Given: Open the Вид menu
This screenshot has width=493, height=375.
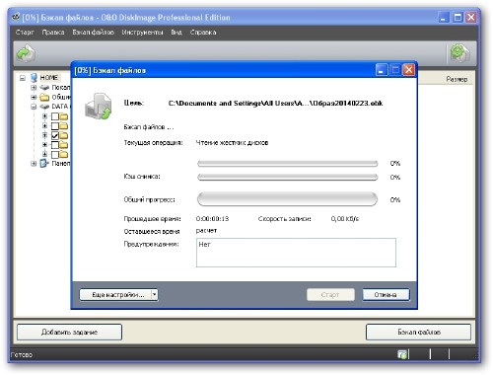Looking at the screenshot, I should (176, 33).
